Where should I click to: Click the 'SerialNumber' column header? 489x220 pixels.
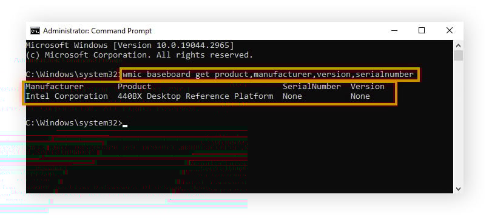(x=312, y=86)
